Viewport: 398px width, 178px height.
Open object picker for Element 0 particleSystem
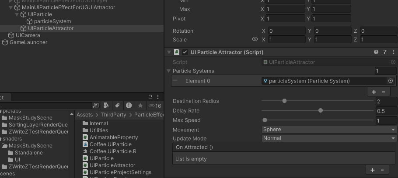click(x=391, y=81)
